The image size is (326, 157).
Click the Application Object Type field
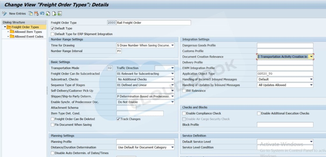(x=285, y=74)
